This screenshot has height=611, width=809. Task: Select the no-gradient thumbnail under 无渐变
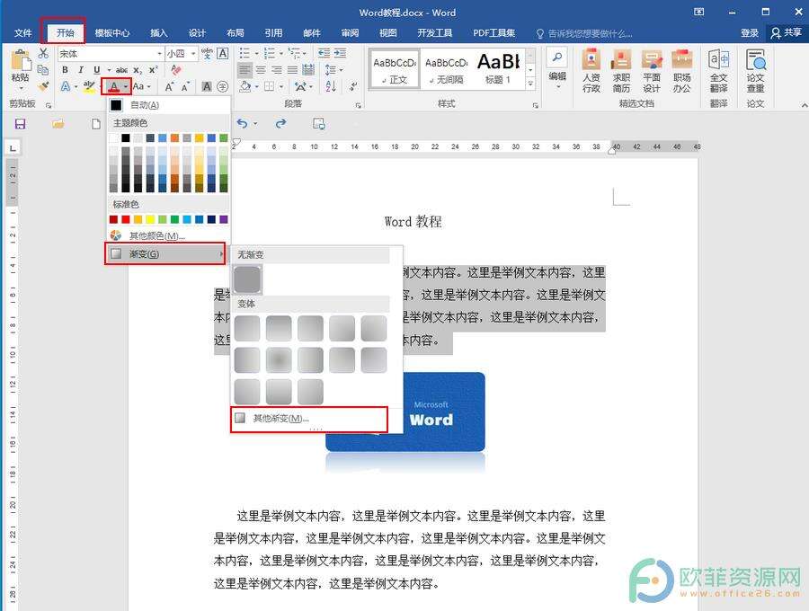[x=248, y=279]
